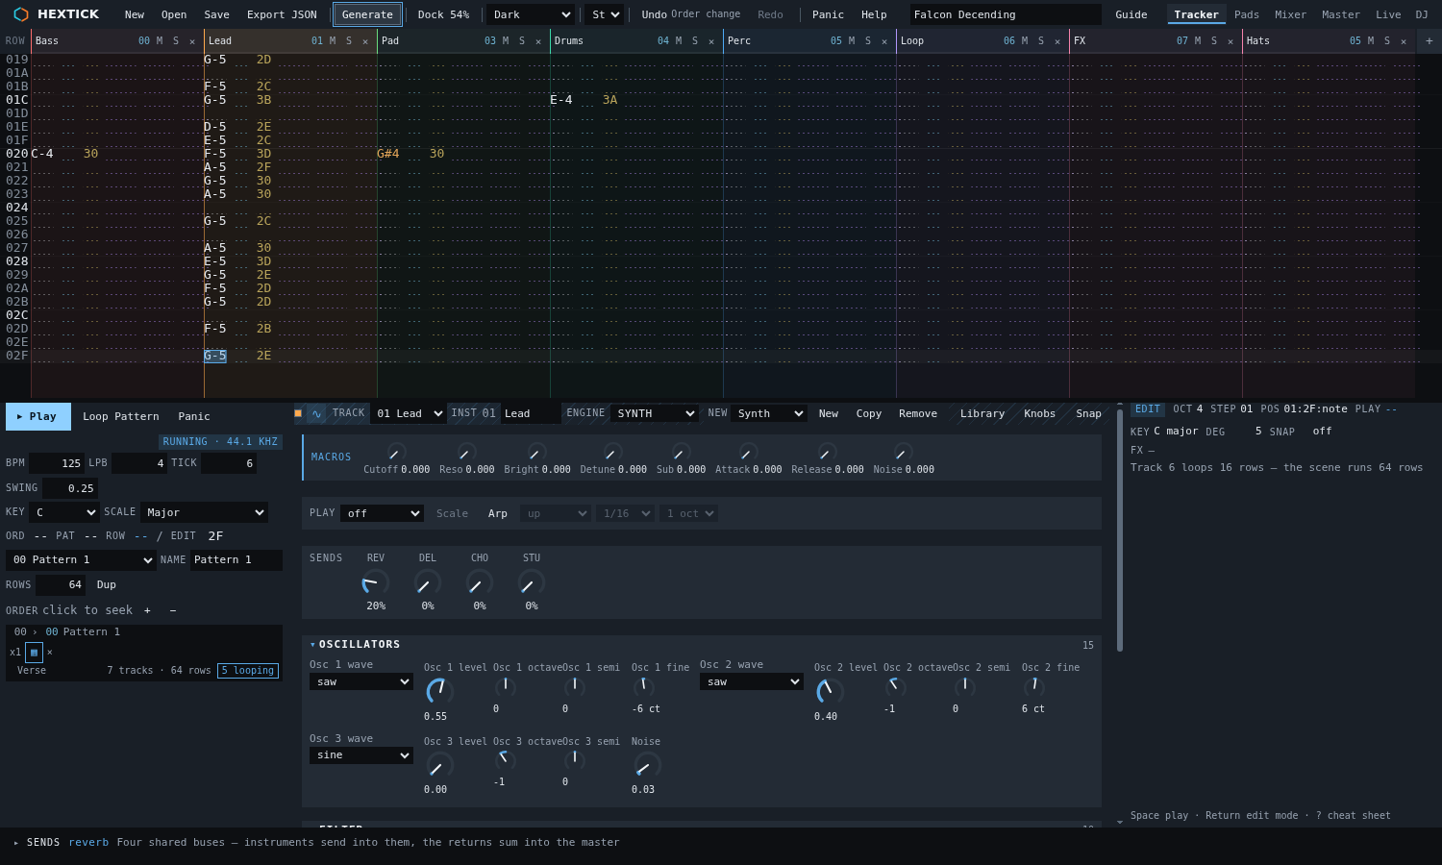Close the Bass track with its x icon
Viewport: 1442px width, 865px height.
tap(192, 41)
